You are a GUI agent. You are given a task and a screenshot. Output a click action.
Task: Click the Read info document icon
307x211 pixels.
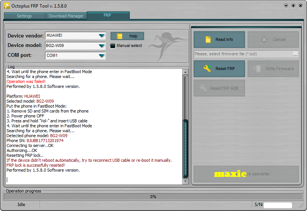(x=208, y=39)
